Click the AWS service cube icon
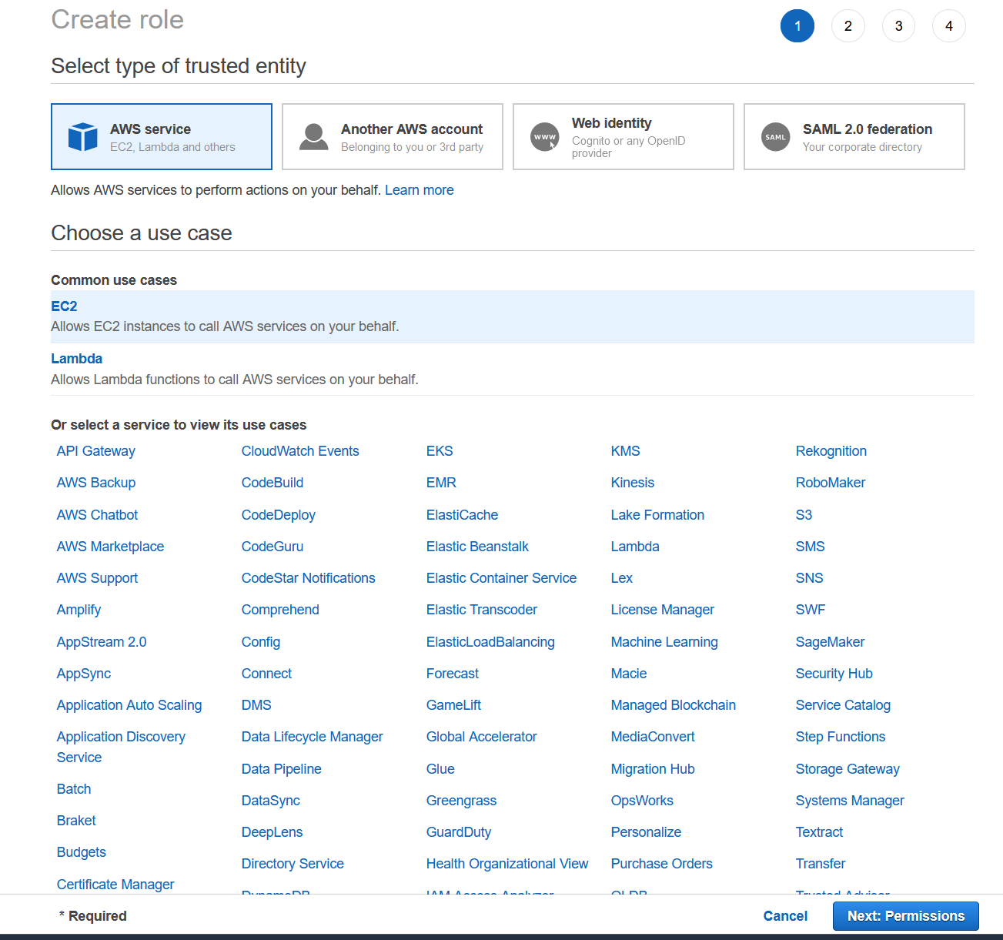Image resolution: width=1003 pixels, height=940 pixels. tap(83, 137)
